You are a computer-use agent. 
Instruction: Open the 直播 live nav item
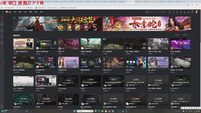tap(20, 12)
